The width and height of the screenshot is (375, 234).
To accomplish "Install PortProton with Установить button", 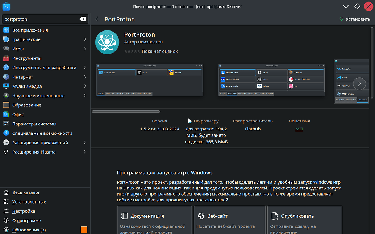I will click(355, 19).
